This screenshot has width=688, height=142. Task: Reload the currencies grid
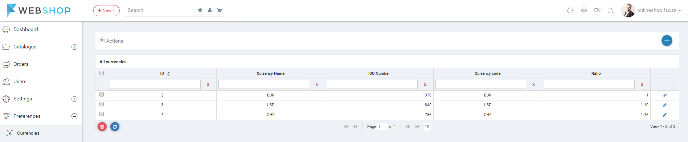(x=115, y=127)
